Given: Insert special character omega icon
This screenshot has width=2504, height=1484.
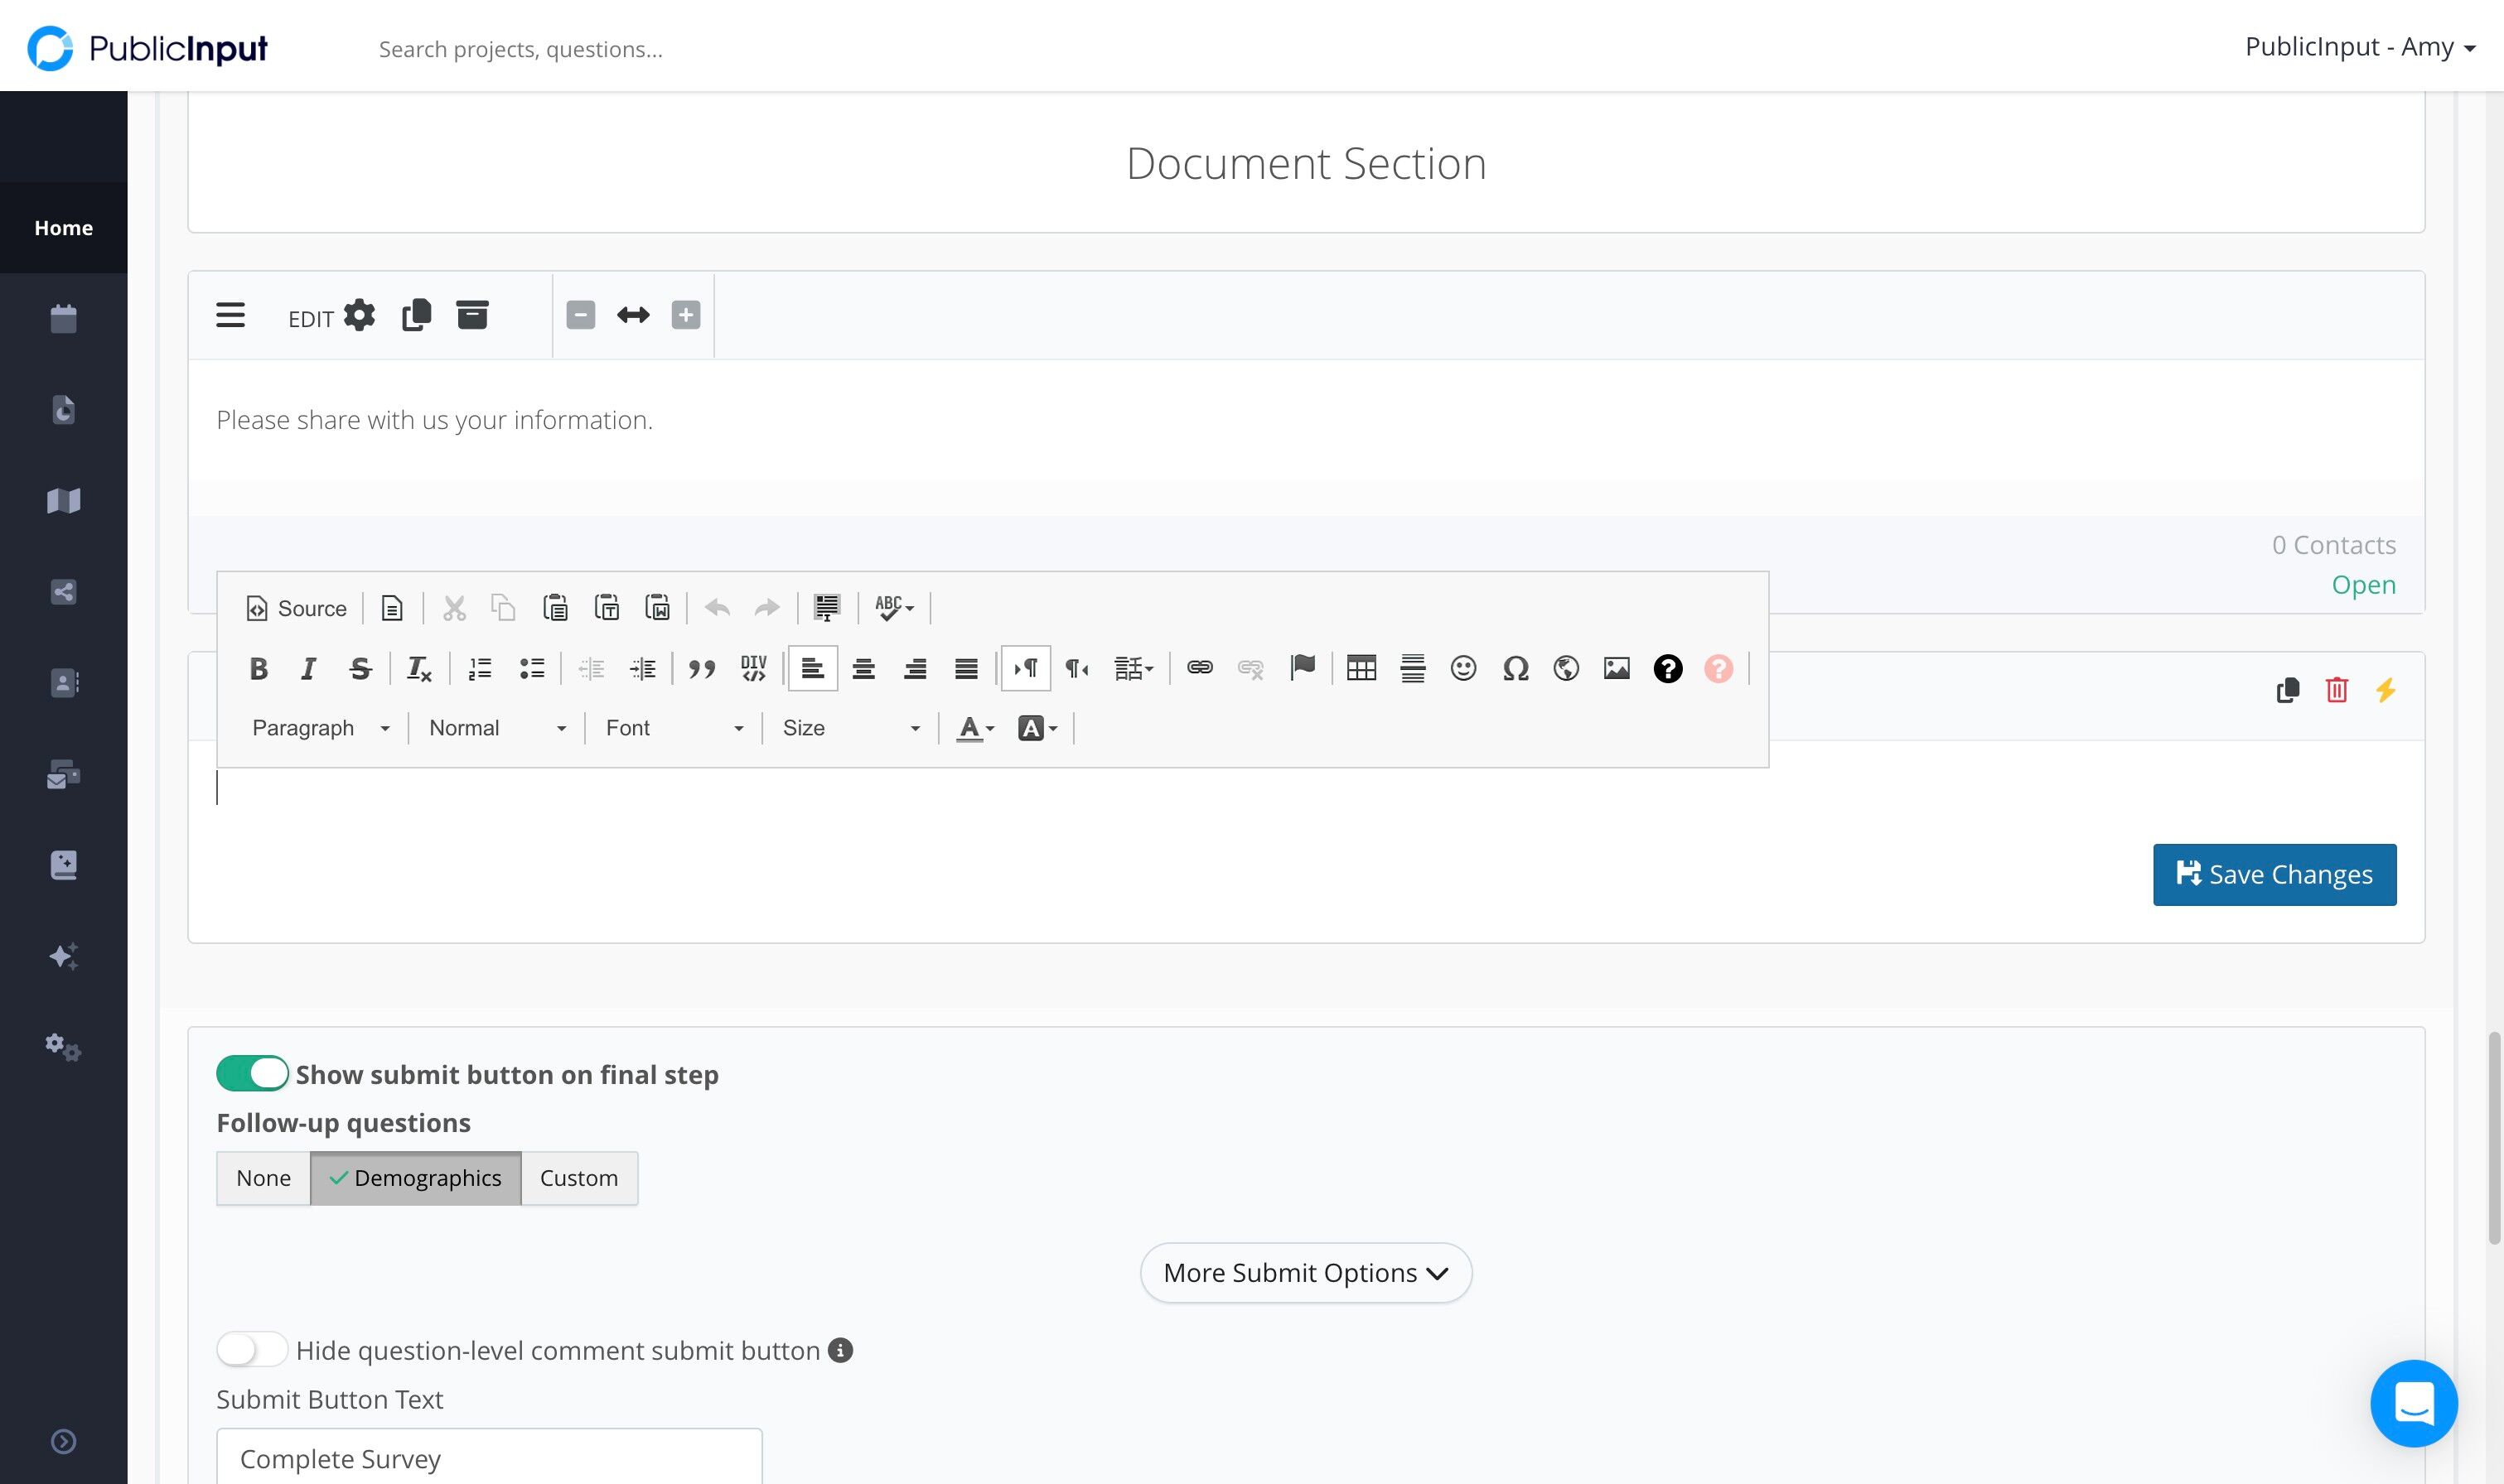Looking at the screenshot, I should pyautogui.click(x=1515, y=668).
